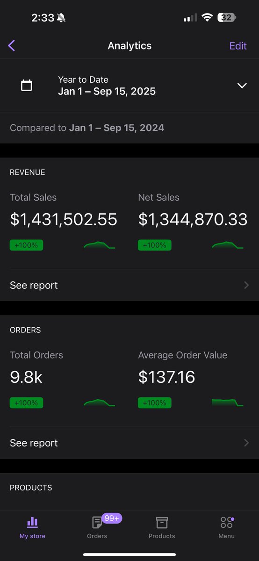Tap the Total Sales sparkline chart

pyautogui.click(x=99, y=245)
